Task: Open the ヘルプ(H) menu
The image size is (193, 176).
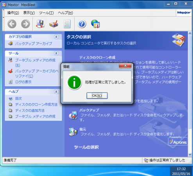Action: point(65,13)
